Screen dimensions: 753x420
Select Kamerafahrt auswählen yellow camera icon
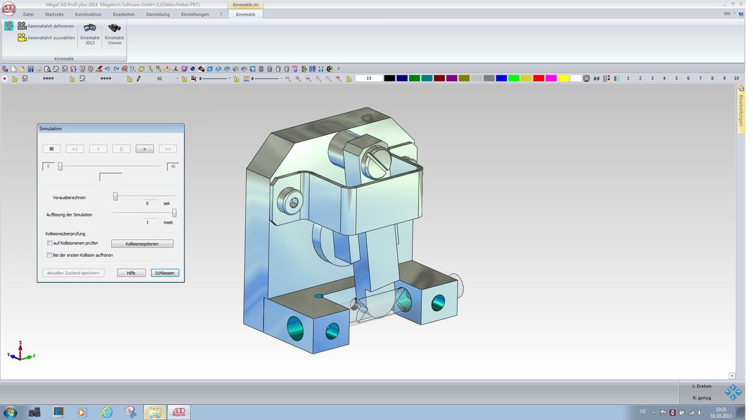(22, 38)
